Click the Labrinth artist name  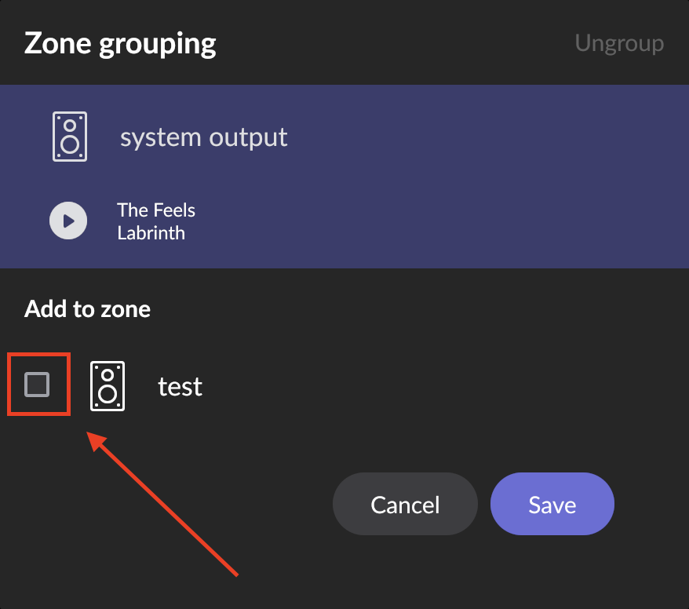point(151,233)
